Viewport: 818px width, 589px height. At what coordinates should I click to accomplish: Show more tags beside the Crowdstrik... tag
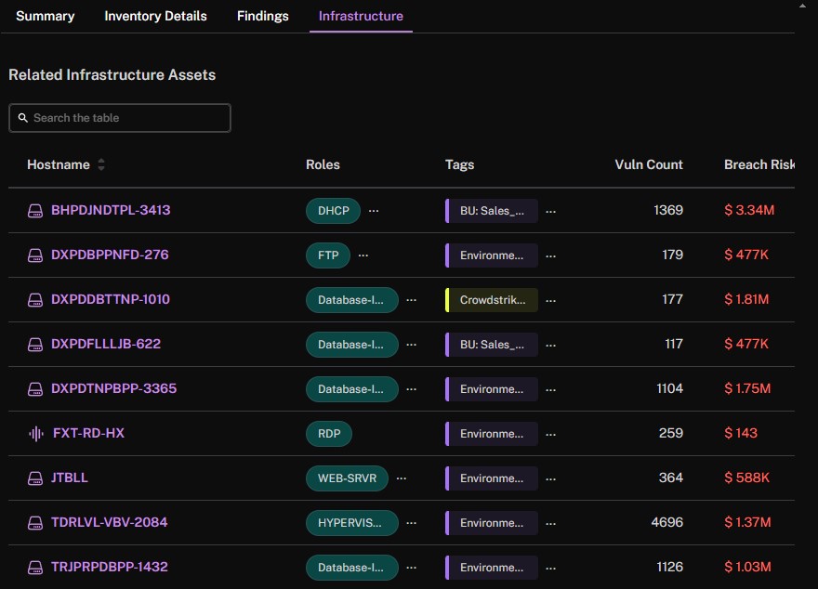[x=550, y=300]
